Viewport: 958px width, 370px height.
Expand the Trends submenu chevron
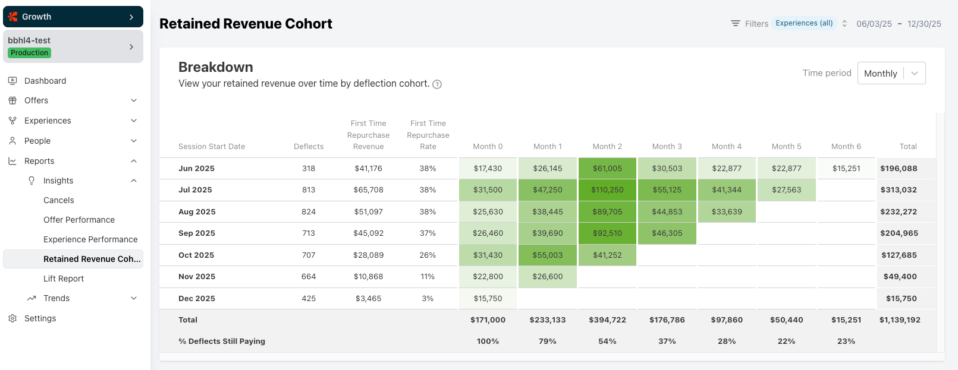(134, 298)
